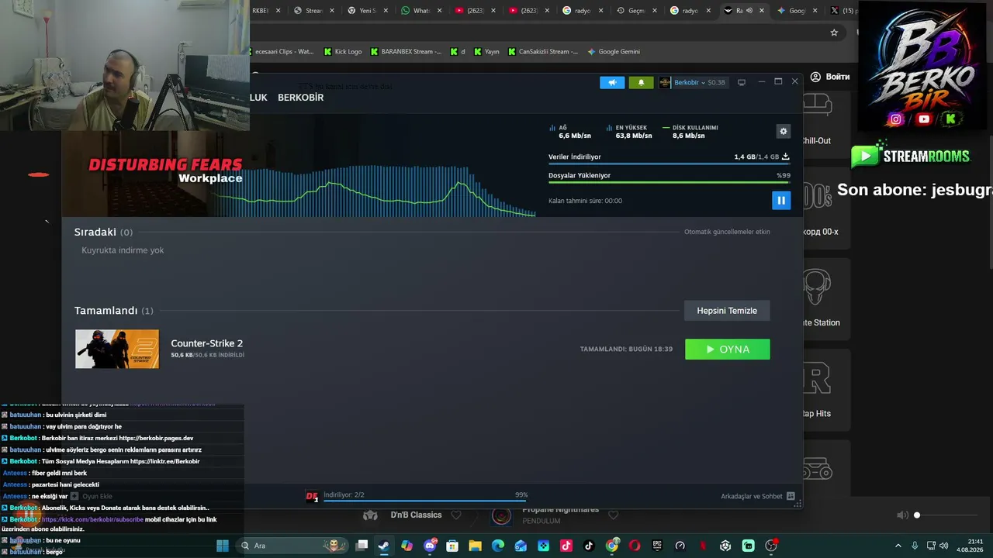The image size is (993, 558).
Task: Show hidden system tray icons
Action: (898, 546)
